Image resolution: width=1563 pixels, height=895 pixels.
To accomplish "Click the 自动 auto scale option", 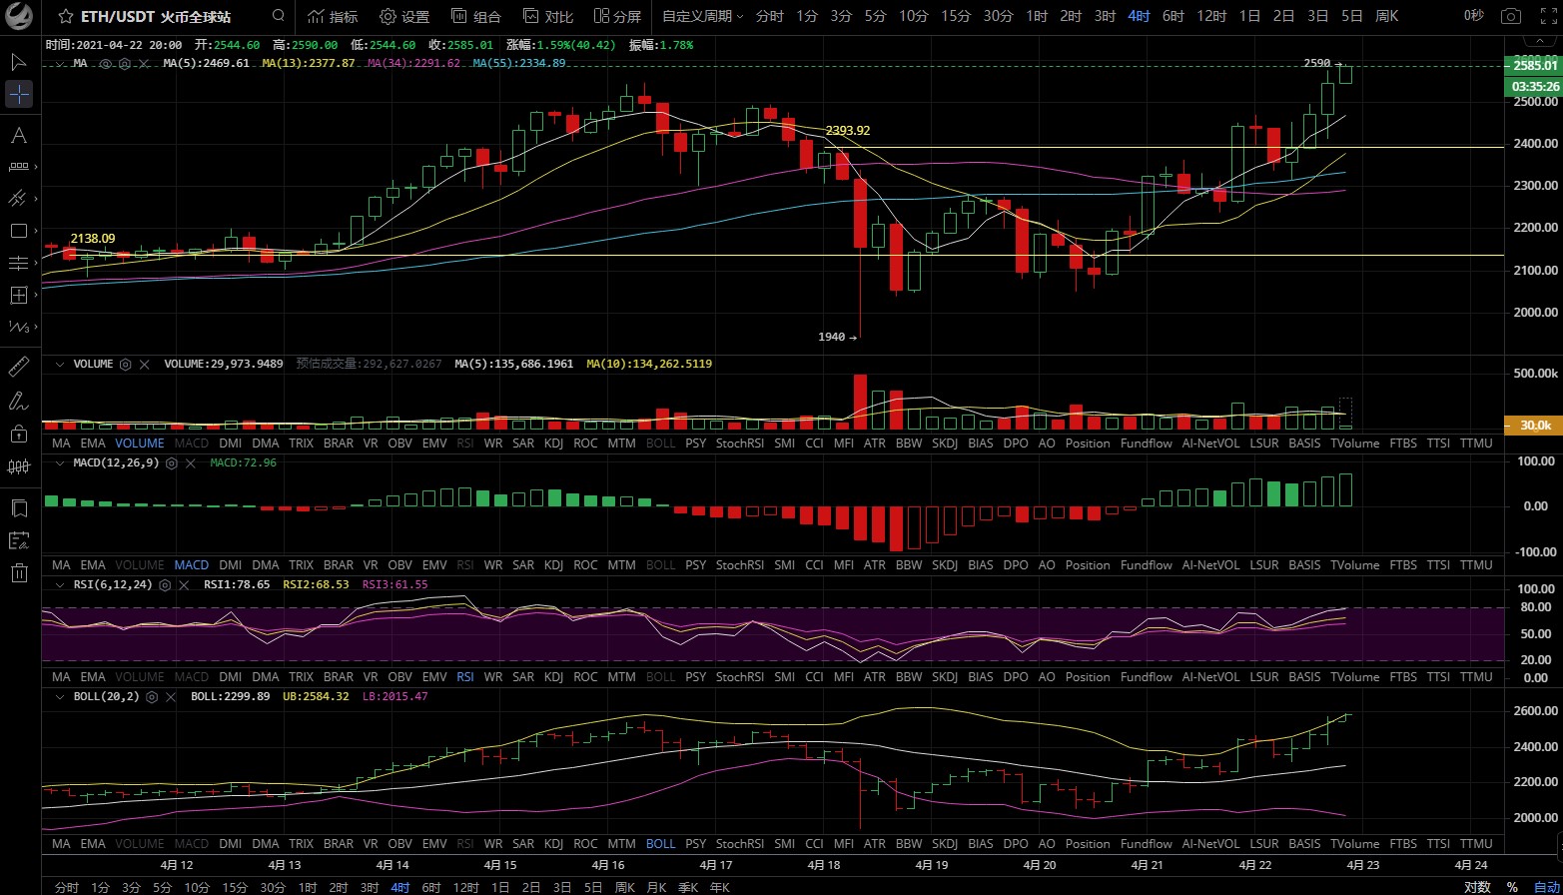I will coord(1546,887).
